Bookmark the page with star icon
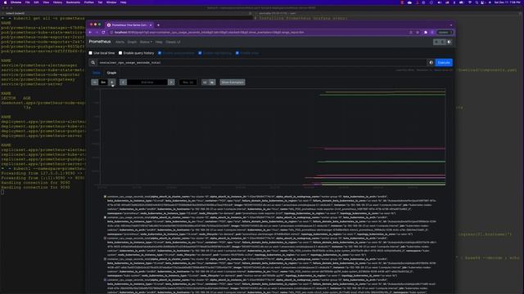Image resolution: width=524 pixels, height=294 pixels. [418, 33]
